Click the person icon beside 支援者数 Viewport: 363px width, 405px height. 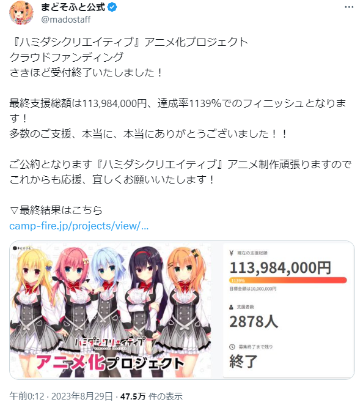pyautogui.click(x=231, y=307)
